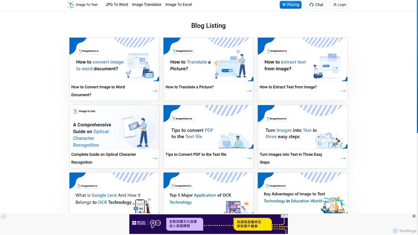
Task: Open Tips to convert PDF thumbnail
Action: click(208, 127)
